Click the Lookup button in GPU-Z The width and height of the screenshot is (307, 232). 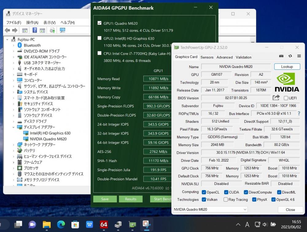[287, 66]
